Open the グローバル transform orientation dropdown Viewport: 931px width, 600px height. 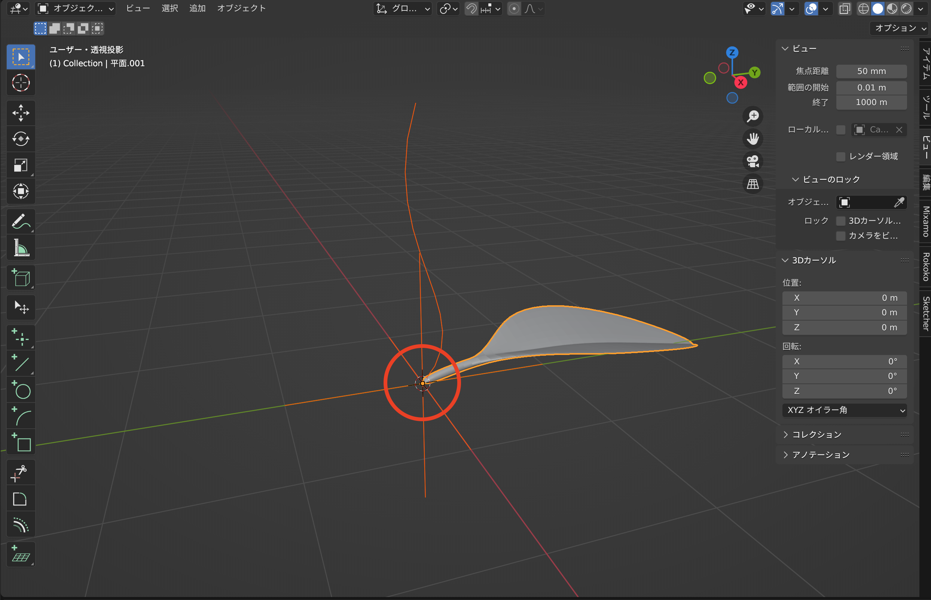403,9
